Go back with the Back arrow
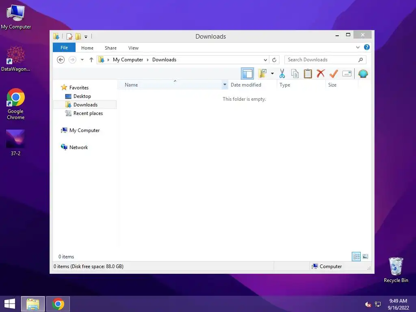The image size is (416, 312). tap(61, 60)
